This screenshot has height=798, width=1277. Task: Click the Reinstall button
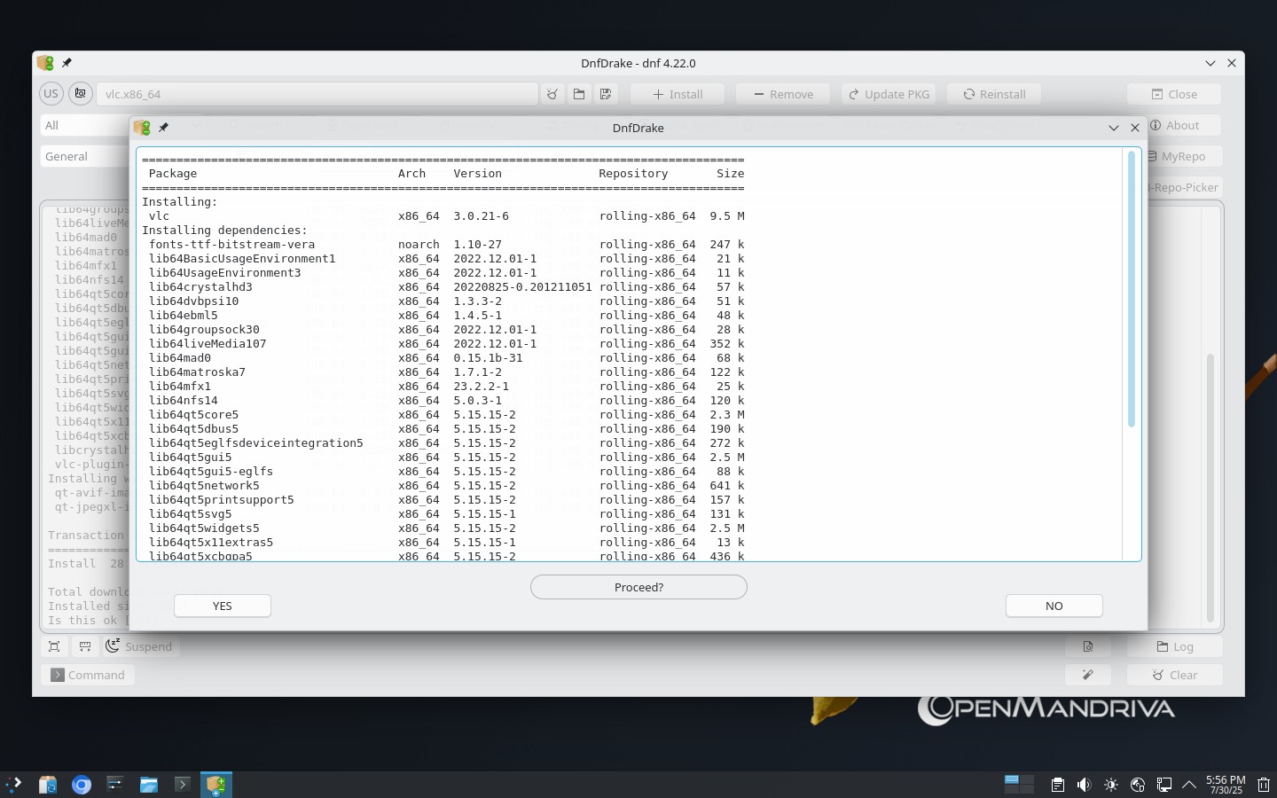994,94
